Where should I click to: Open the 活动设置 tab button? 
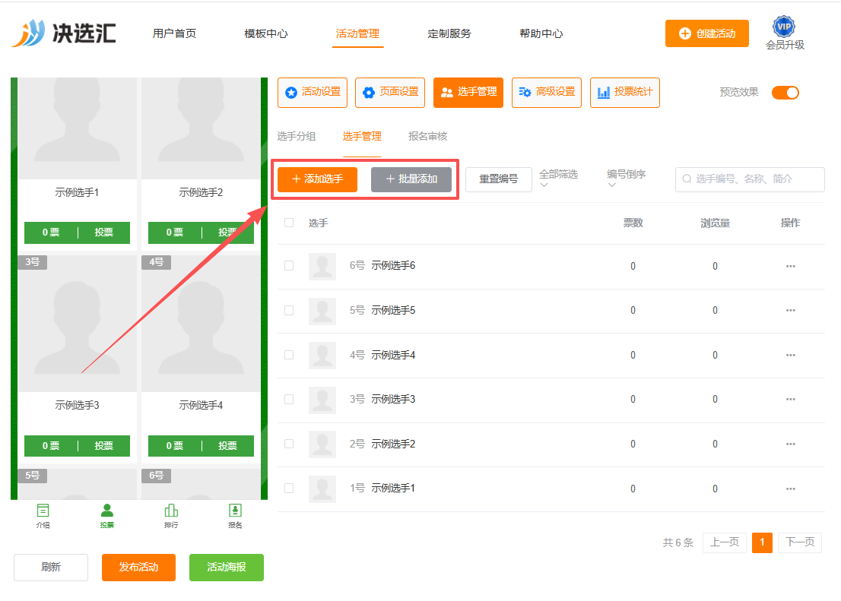[x=313, y=93]
